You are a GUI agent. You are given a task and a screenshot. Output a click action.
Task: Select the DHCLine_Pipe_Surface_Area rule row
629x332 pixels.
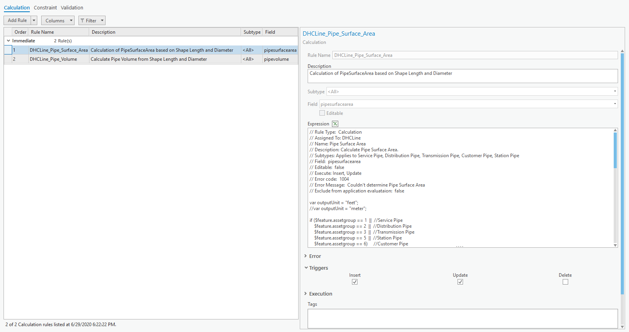click(x=151, y=50)
